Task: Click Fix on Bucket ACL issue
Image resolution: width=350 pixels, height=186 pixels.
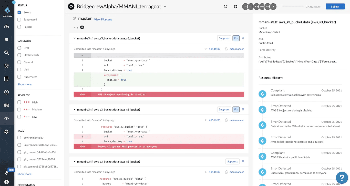Action: coord(236,109)
